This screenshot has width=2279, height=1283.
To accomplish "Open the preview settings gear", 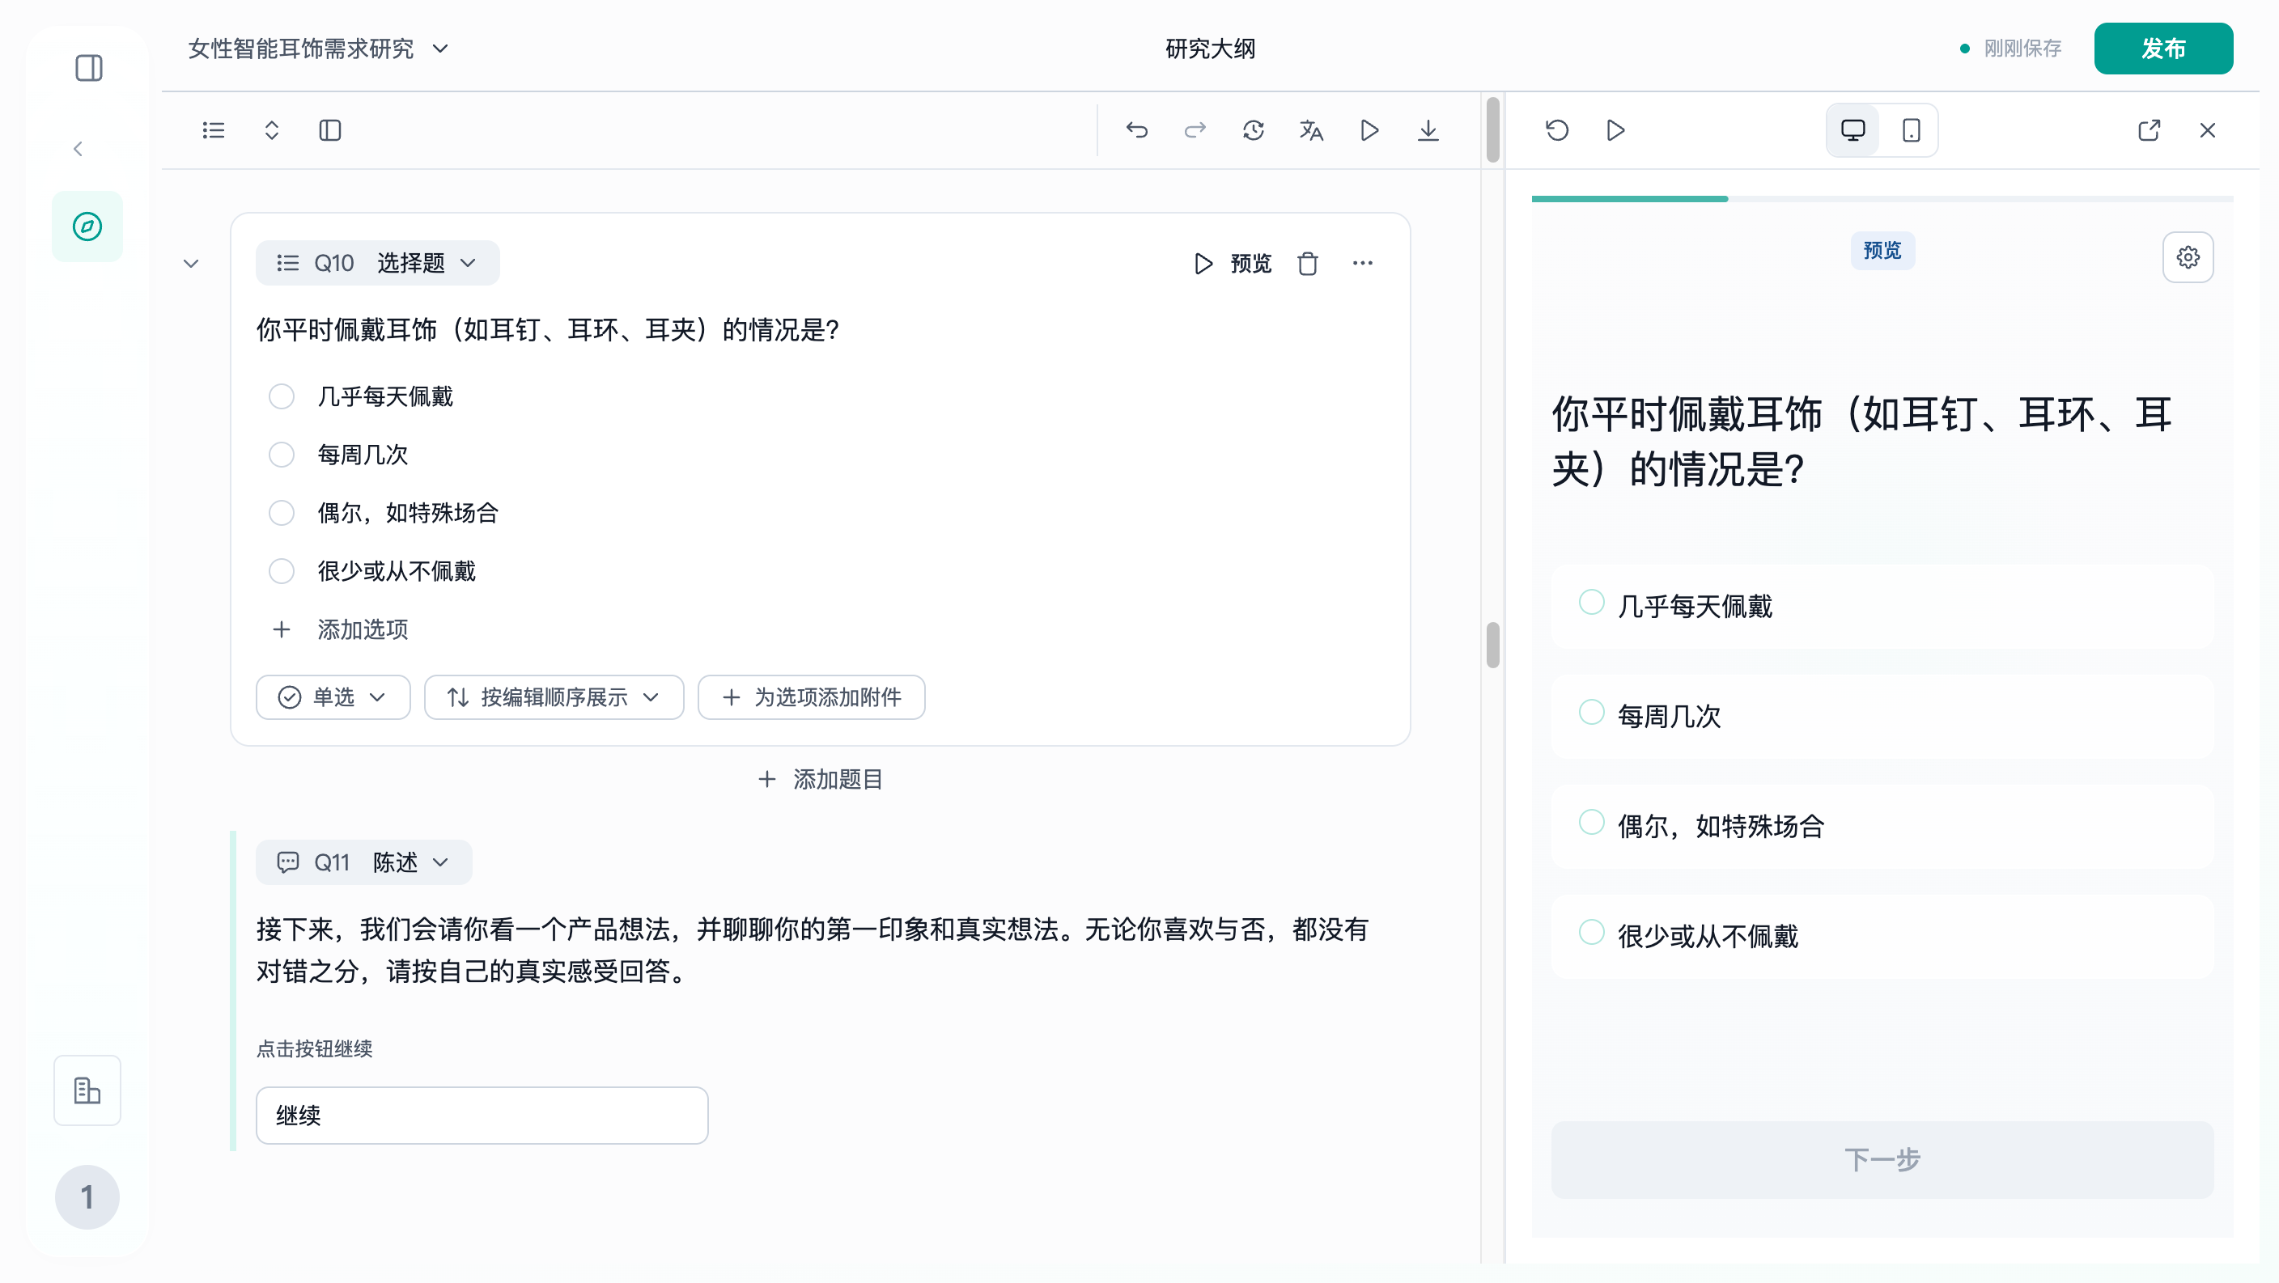I will pos(2188,257).
